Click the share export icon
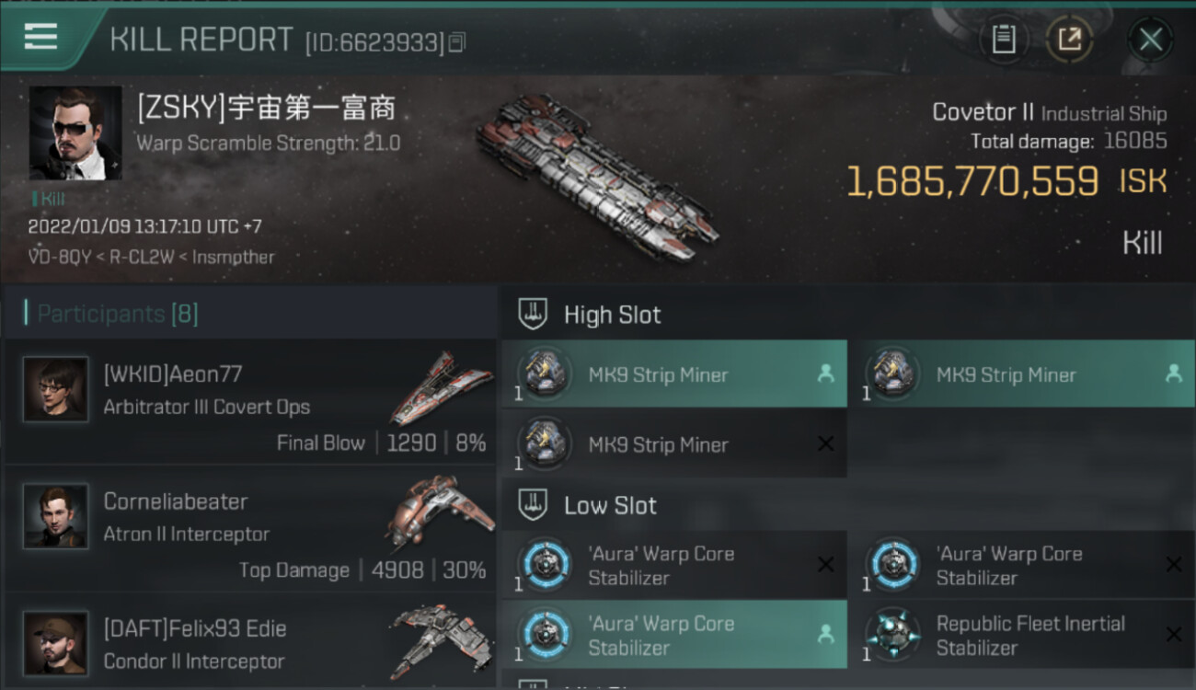 click(1069, 40)
